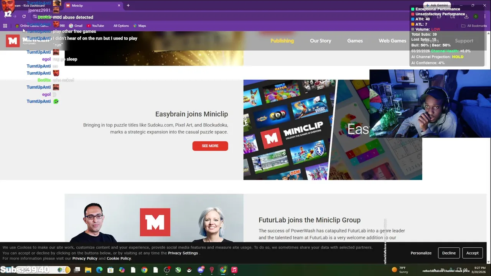Open the Privacy Policy link
Image resolution: width=491 pixels, height=276 pixels.
point(85,258)
